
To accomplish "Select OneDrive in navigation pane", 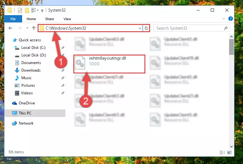I will (27, 103).
